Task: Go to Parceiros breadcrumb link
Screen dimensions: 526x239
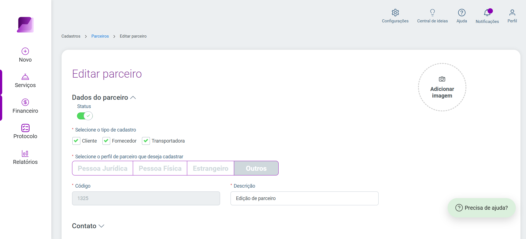Action: (100, 36)
